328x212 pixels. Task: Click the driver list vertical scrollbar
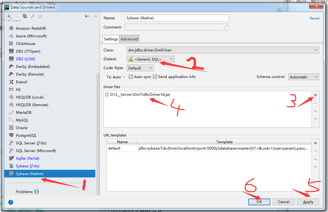coord(98,134)
